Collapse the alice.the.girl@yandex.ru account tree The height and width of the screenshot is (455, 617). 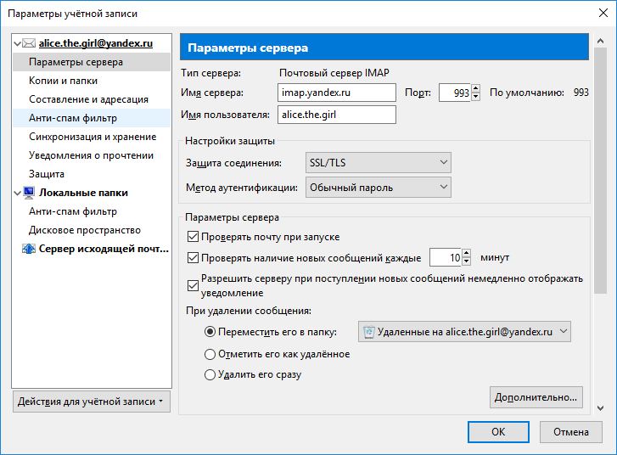pyautogui.click(x=18, y=43)
